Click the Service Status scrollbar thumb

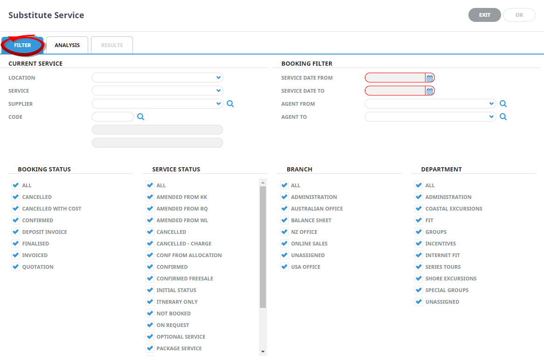pyautogui.click(x=263, y=247)
